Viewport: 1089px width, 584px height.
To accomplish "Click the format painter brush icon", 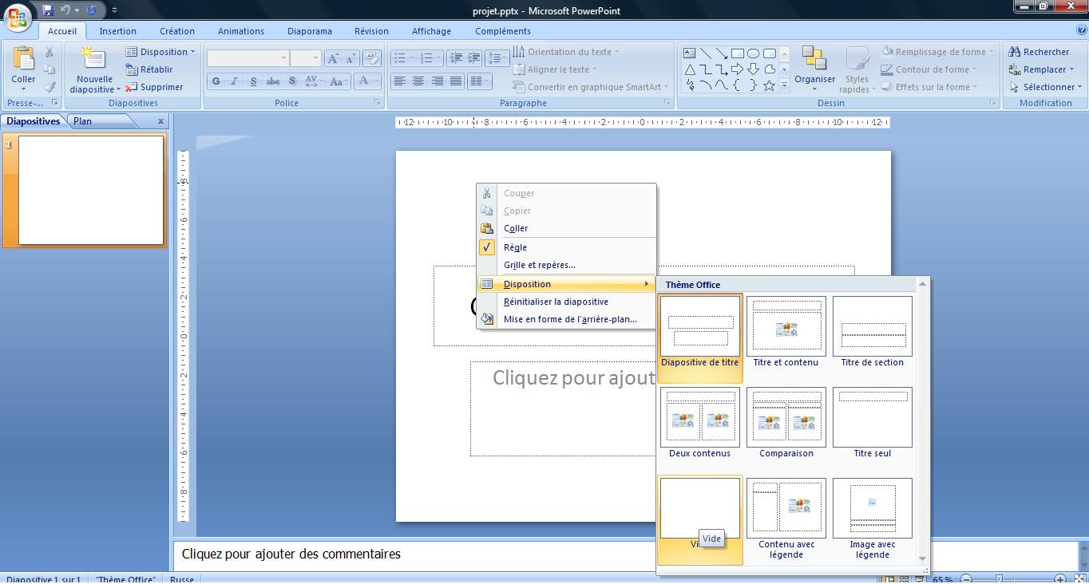I will [x=49, y=87].
